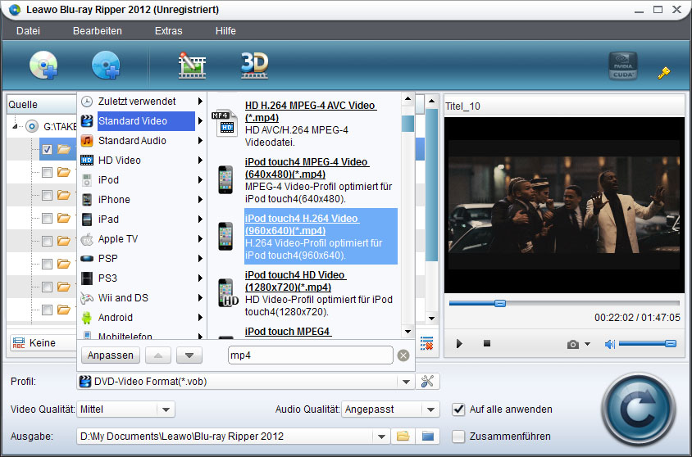Image resolution: width=692 pixels, height=457 pixels.
Task: Click the Anpassen button
Action: [110, 355]
